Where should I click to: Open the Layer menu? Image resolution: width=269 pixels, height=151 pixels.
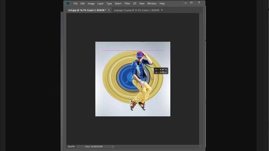click(x=100, y=3)
